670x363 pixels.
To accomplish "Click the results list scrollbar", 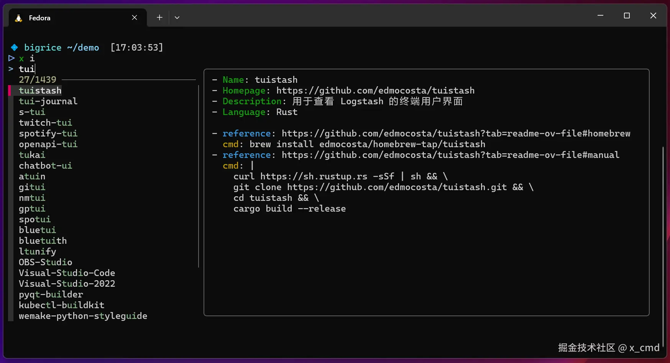I will 199,176.
